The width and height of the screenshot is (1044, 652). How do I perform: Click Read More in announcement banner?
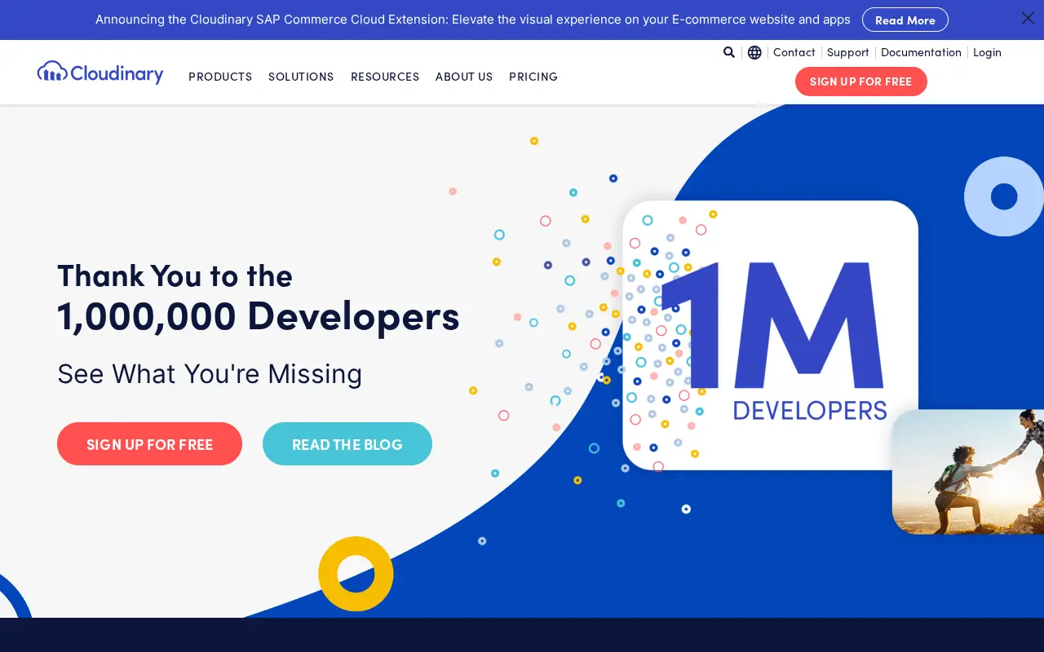point(905,20)
